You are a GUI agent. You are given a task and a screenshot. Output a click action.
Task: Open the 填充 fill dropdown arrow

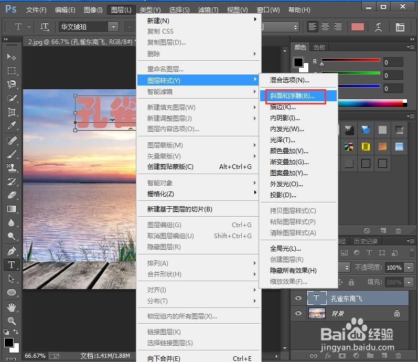(409, 282)
